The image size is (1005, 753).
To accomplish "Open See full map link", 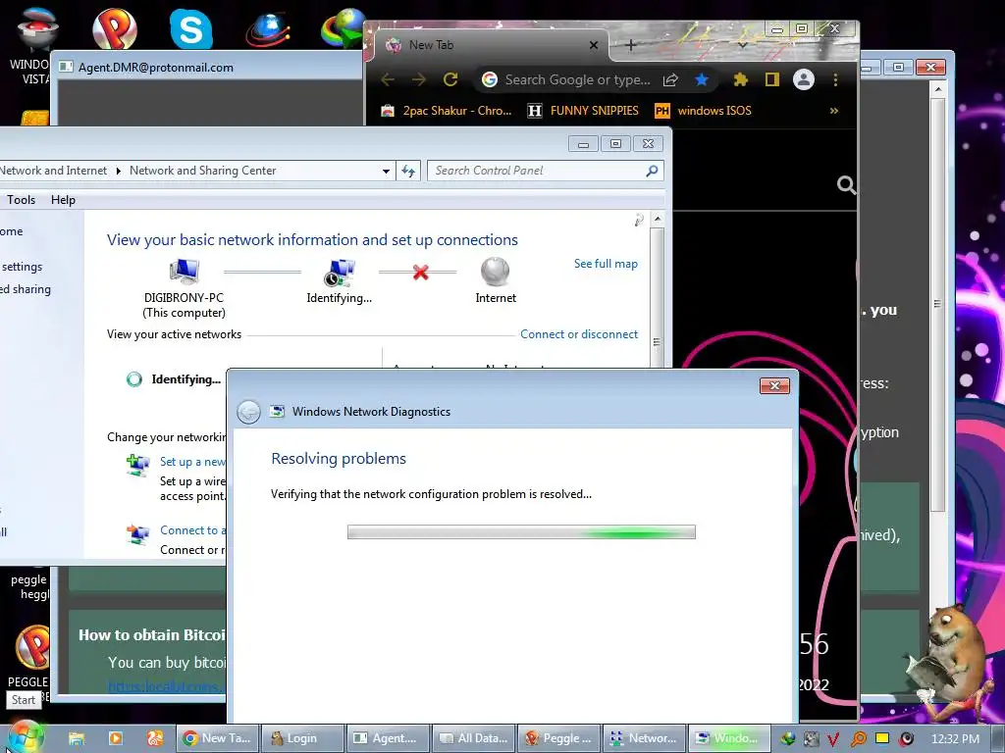I will (606, 264).
